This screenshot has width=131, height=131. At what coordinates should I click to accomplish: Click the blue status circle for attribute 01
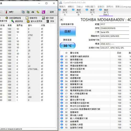click(x=62, y=56)
